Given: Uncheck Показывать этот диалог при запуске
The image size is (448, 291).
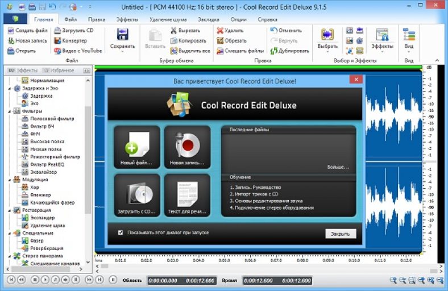Looking at the screenshot, I should 120,232.
